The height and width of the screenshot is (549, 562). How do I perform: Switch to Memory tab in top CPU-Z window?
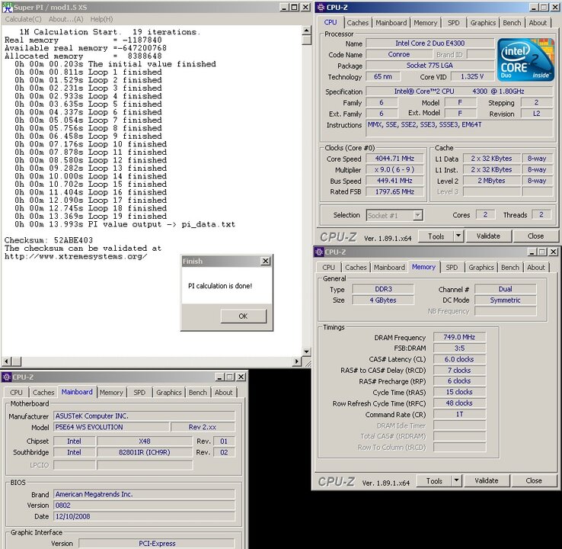[426, 23]
